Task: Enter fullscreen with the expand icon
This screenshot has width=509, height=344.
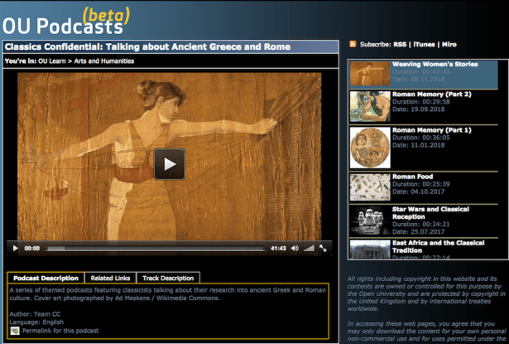Action: tap(324, 248)
